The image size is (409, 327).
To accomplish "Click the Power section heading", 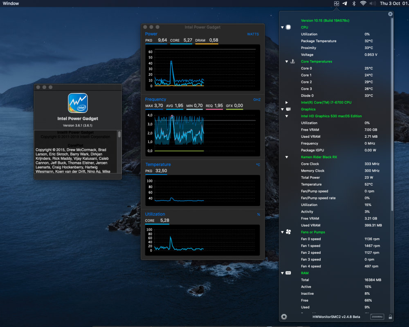I will pyautogui.click(x=151, y=34).
